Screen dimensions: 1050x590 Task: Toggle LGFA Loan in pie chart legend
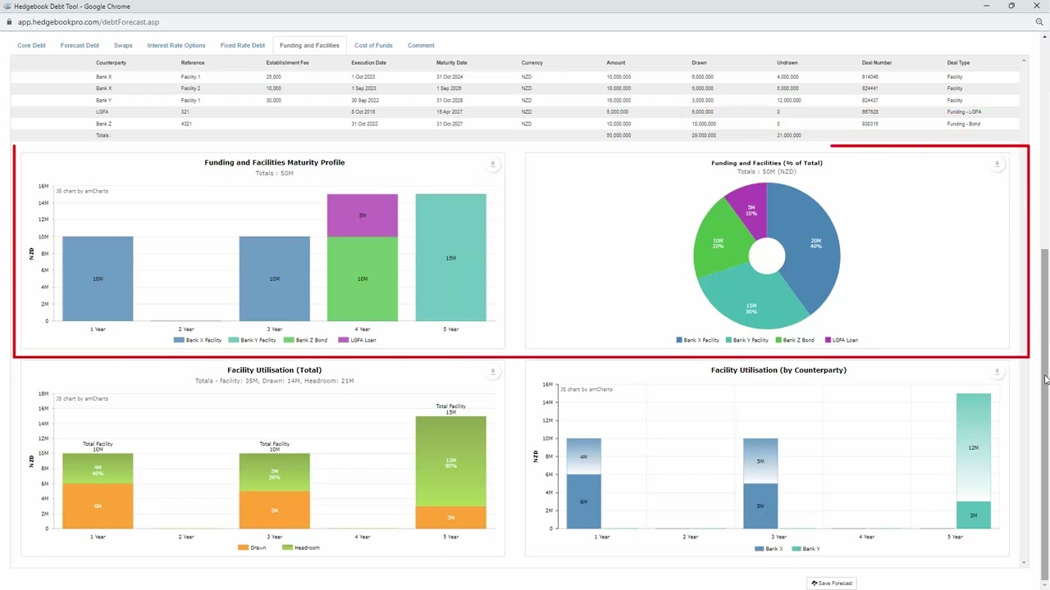point(842,340)
